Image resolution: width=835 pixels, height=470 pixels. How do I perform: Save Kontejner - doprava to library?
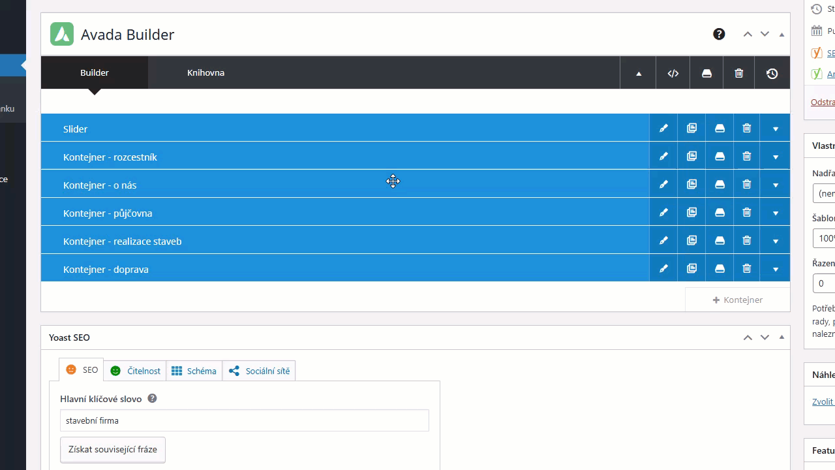(x=720, y=269)
